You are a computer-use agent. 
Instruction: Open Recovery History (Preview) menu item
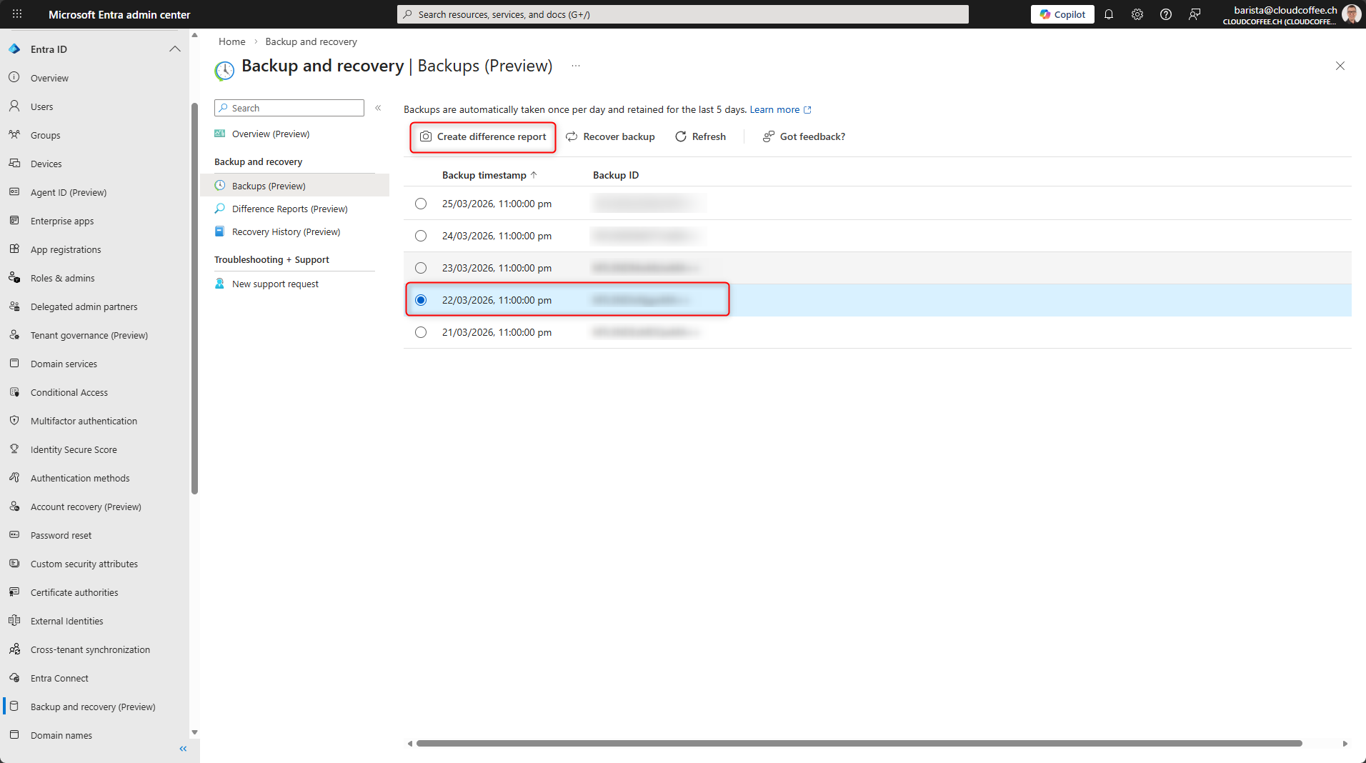286,231
